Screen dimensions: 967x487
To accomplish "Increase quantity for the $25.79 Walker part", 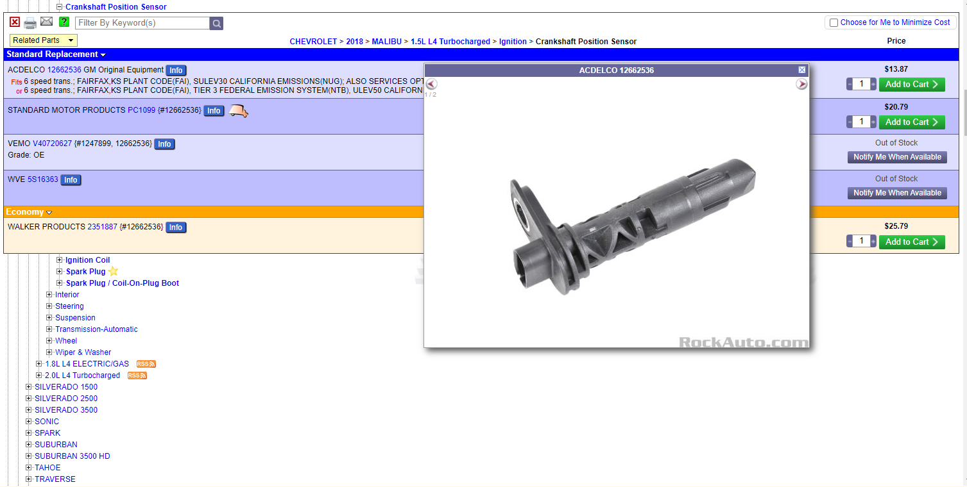I will point(873,242).
